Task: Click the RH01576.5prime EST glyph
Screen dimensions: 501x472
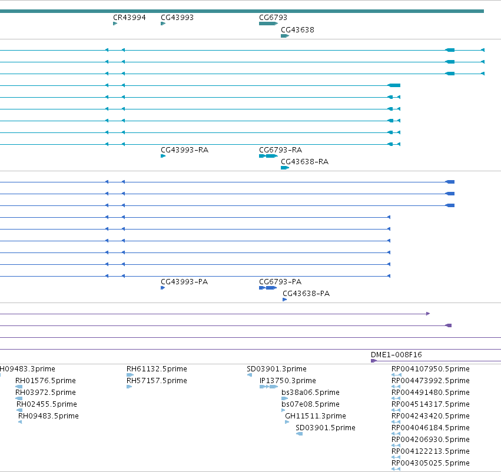Action: click(x=19, y=387)
